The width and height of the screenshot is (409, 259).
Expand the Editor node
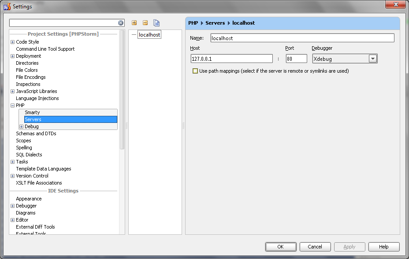tap(12, 220)
